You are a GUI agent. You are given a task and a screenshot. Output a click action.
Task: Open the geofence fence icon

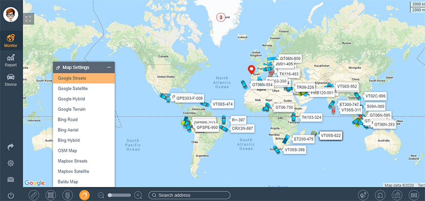[414, 195]
